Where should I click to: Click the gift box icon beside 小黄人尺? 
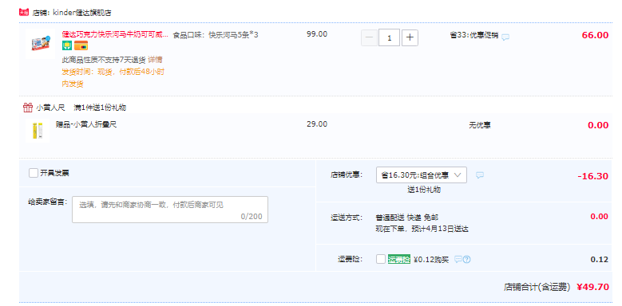28,108
